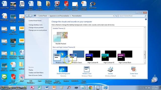Select the TomTV desktop shortcut
The height and width of the screenshot is (90, 161).
[x=22, y=5]
